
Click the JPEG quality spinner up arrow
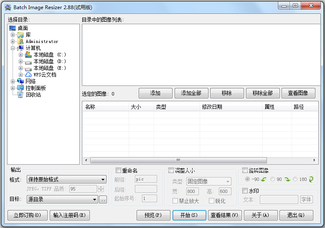coord(101,187)
